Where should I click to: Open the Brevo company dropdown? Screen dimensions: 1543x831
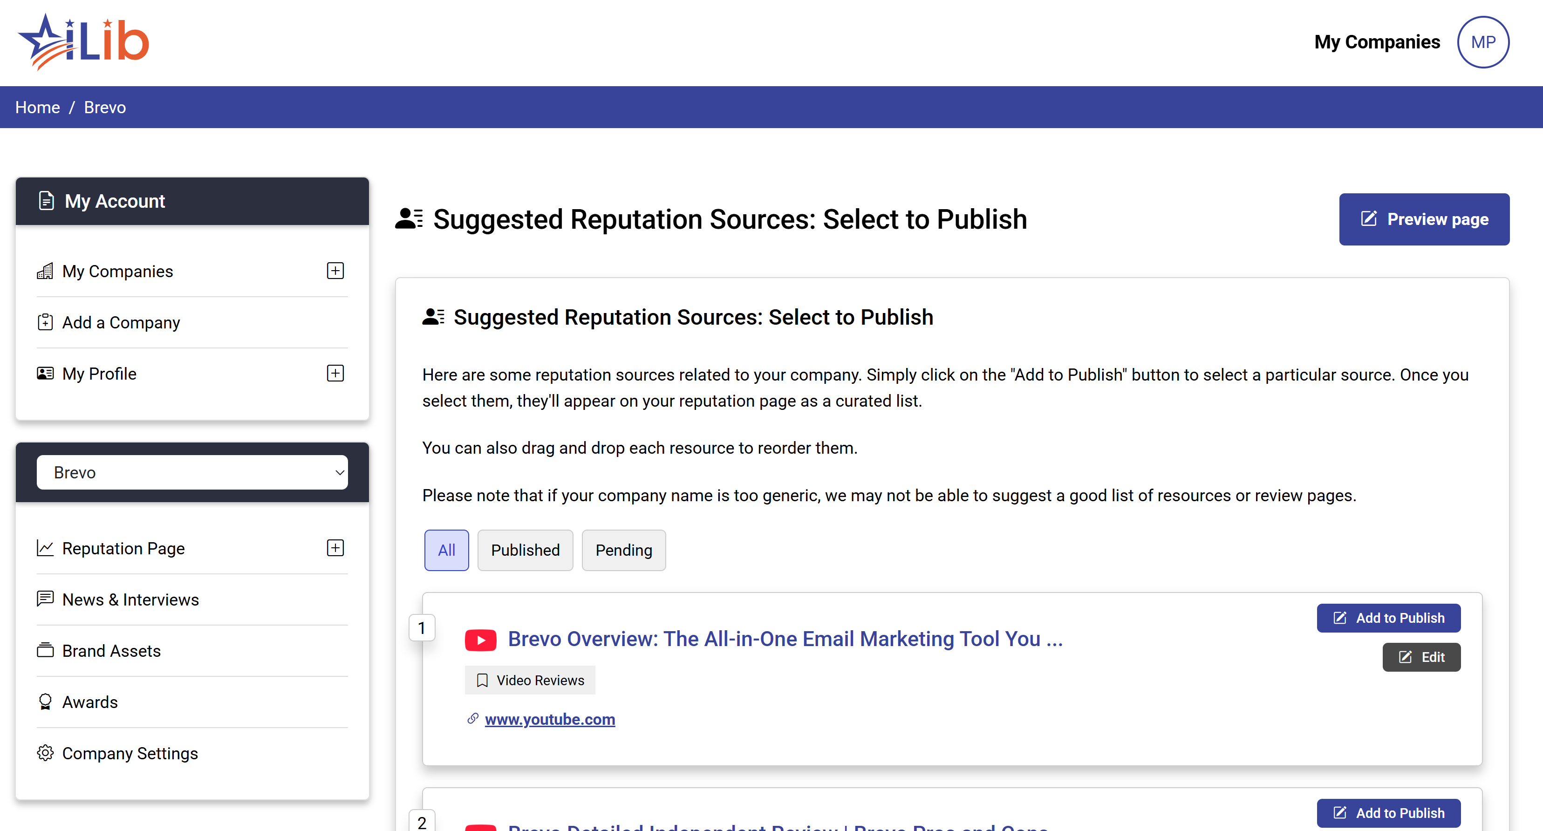[x=192, y=472]
